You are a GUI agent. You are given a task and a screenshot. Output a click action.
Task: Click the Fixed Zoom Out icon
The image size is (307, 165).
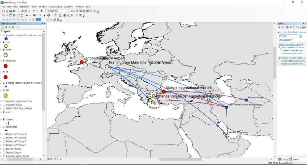pos(22,15)
